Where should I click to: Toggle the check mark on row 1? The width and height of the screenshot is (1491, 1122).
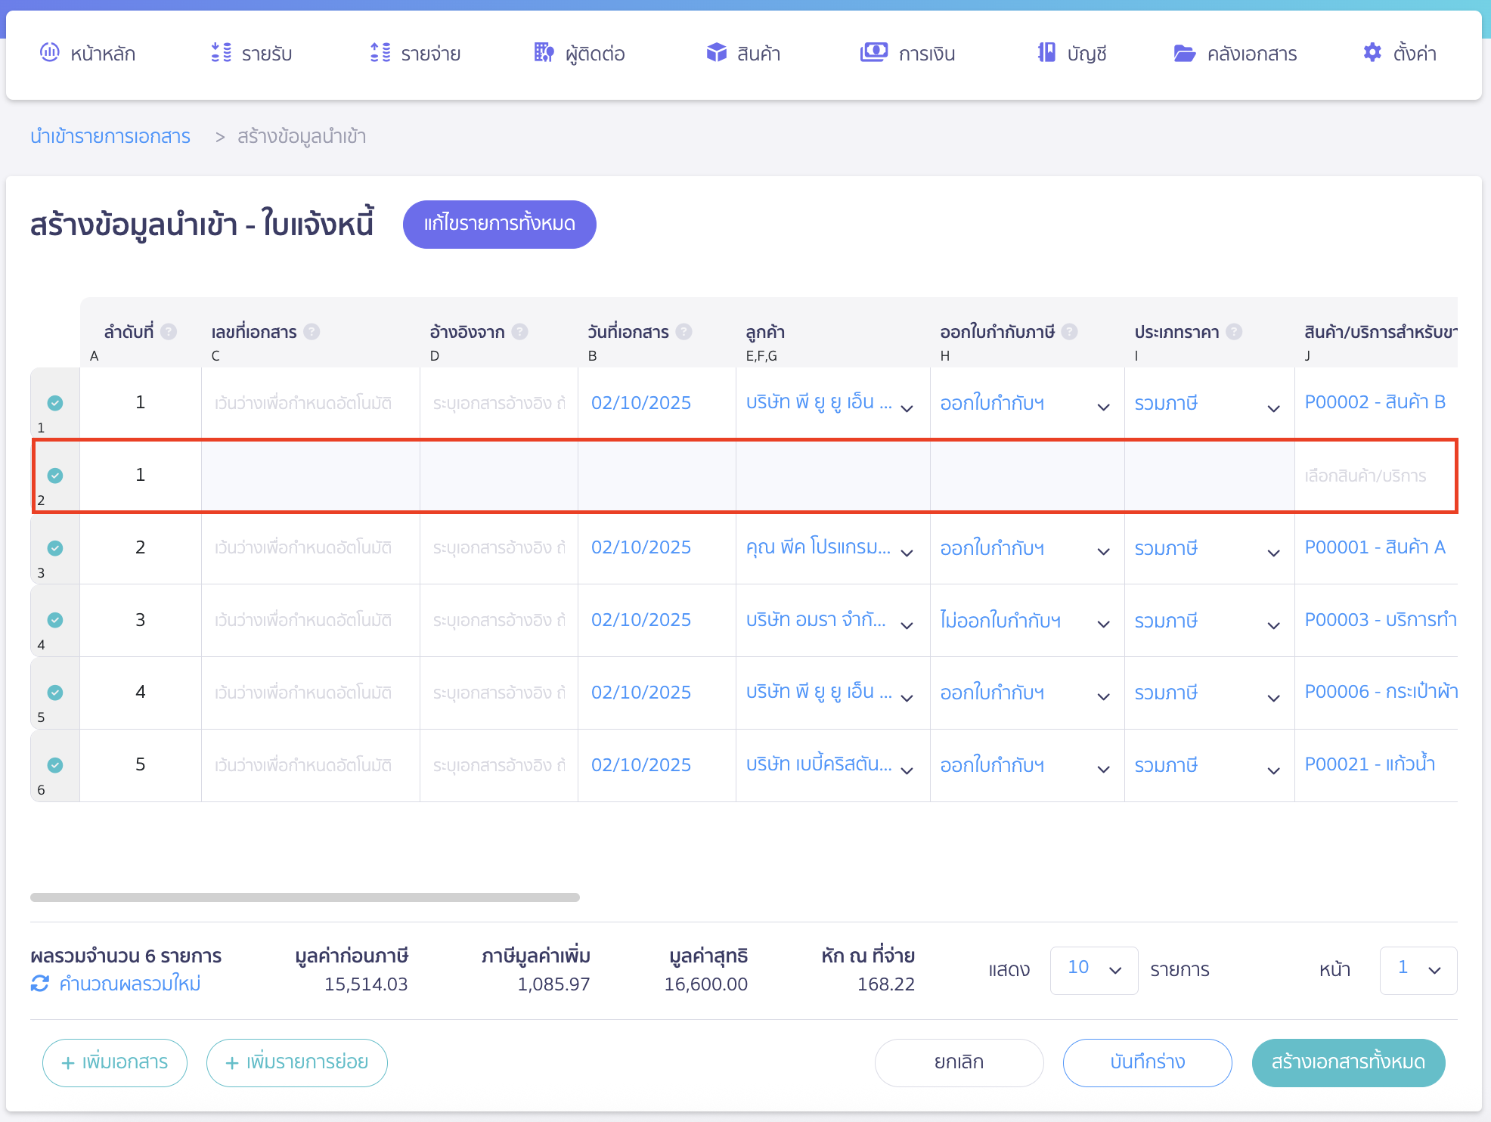(x=55, y=403)
